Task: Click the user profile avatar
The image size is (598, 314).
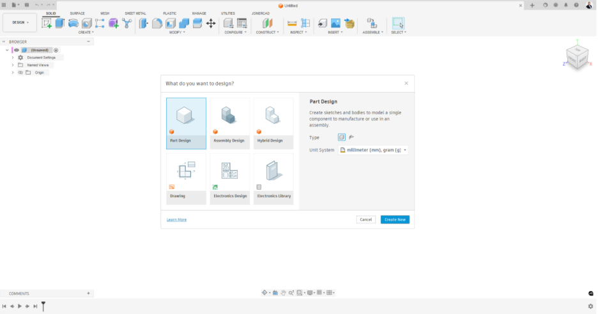Action: click(x=589, y=5)
